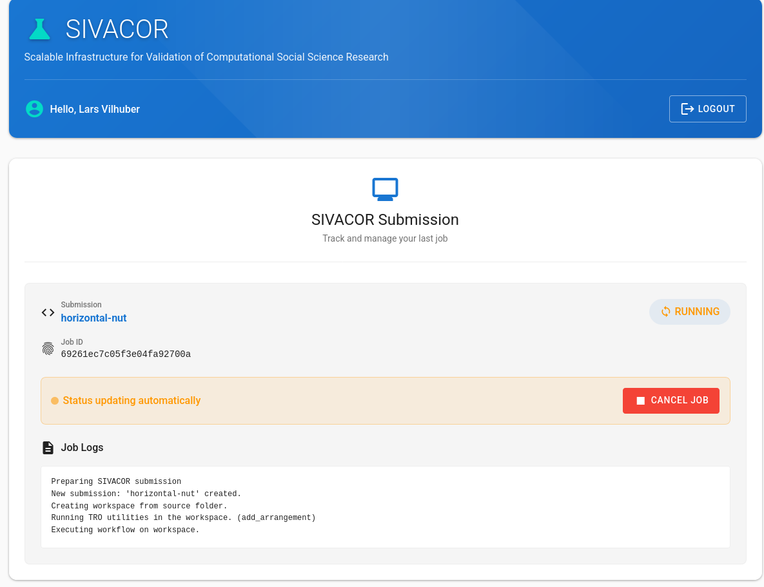The height and width of the screenshot is (587, 764).
Task: Click the Hello, Lars Vilhuber greeting
Action: pos(95,109)
